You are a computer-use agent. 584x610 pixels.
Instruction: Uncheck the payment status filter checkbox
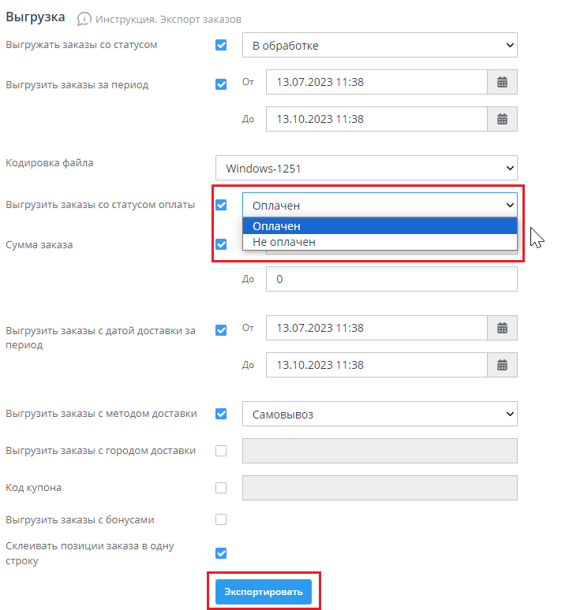coord(221,205)
